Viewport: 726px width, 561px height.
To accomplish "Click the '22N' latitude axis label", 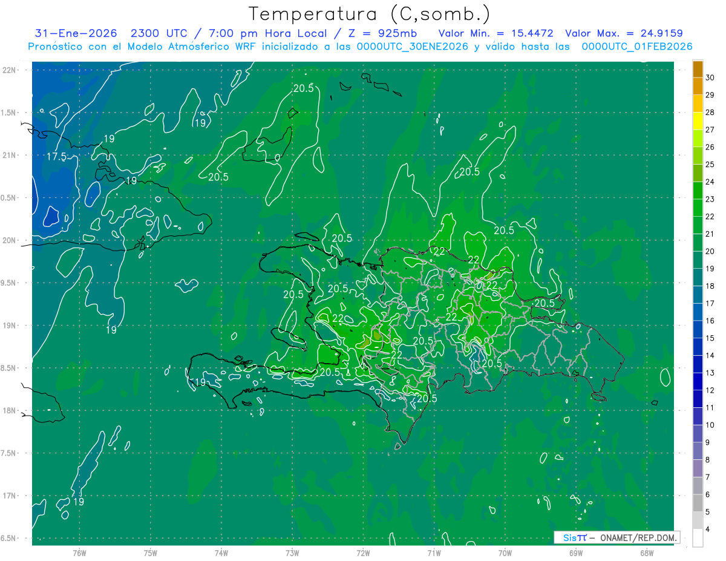I will 10,70.
